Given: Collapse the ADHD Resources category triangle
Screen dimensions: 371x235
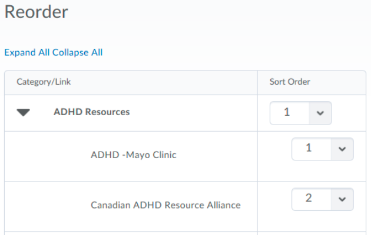Looking at the screenshot, I should [24, 113].
